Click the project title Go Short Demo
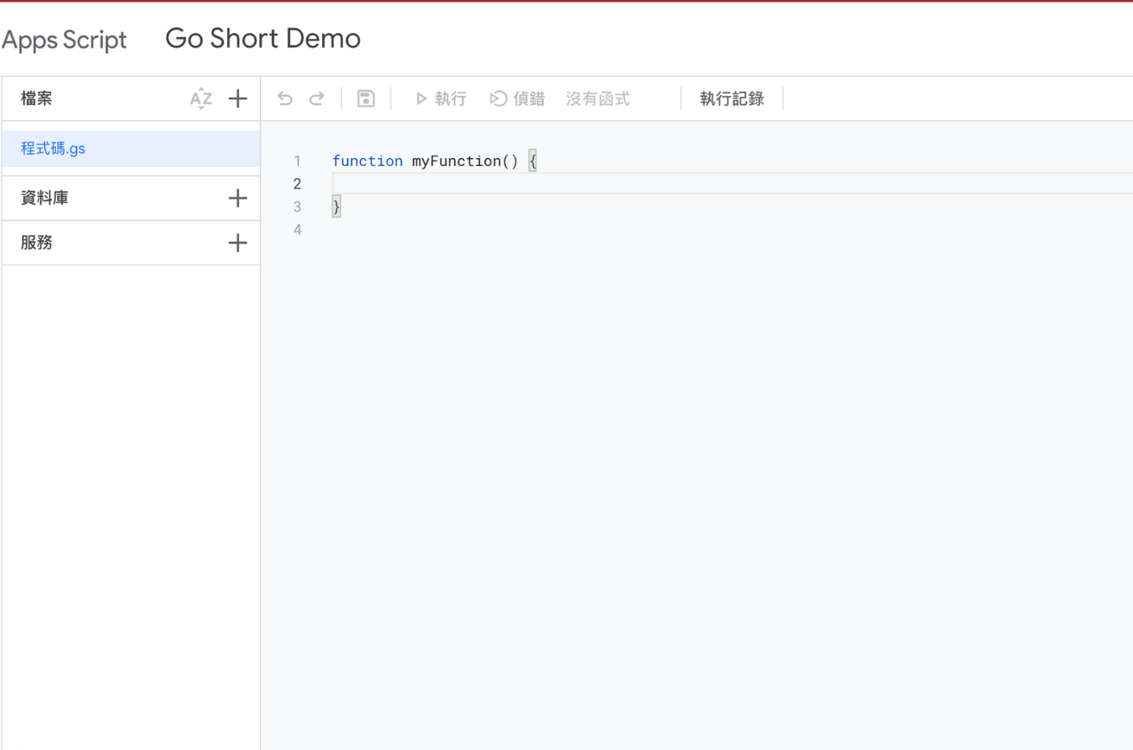Screen dimensions: 1133x750 pyautogui.click(x=262, y=38)
